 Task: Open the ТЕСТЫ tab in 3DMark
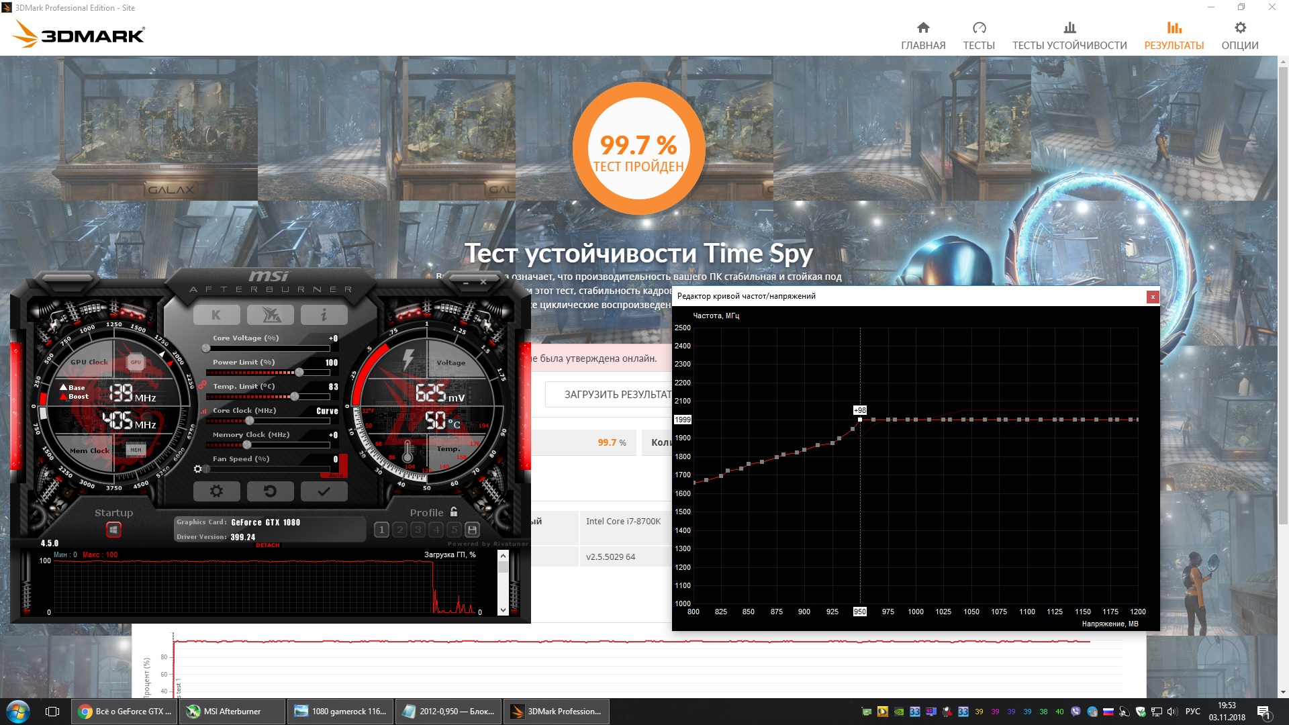(978, 36)
